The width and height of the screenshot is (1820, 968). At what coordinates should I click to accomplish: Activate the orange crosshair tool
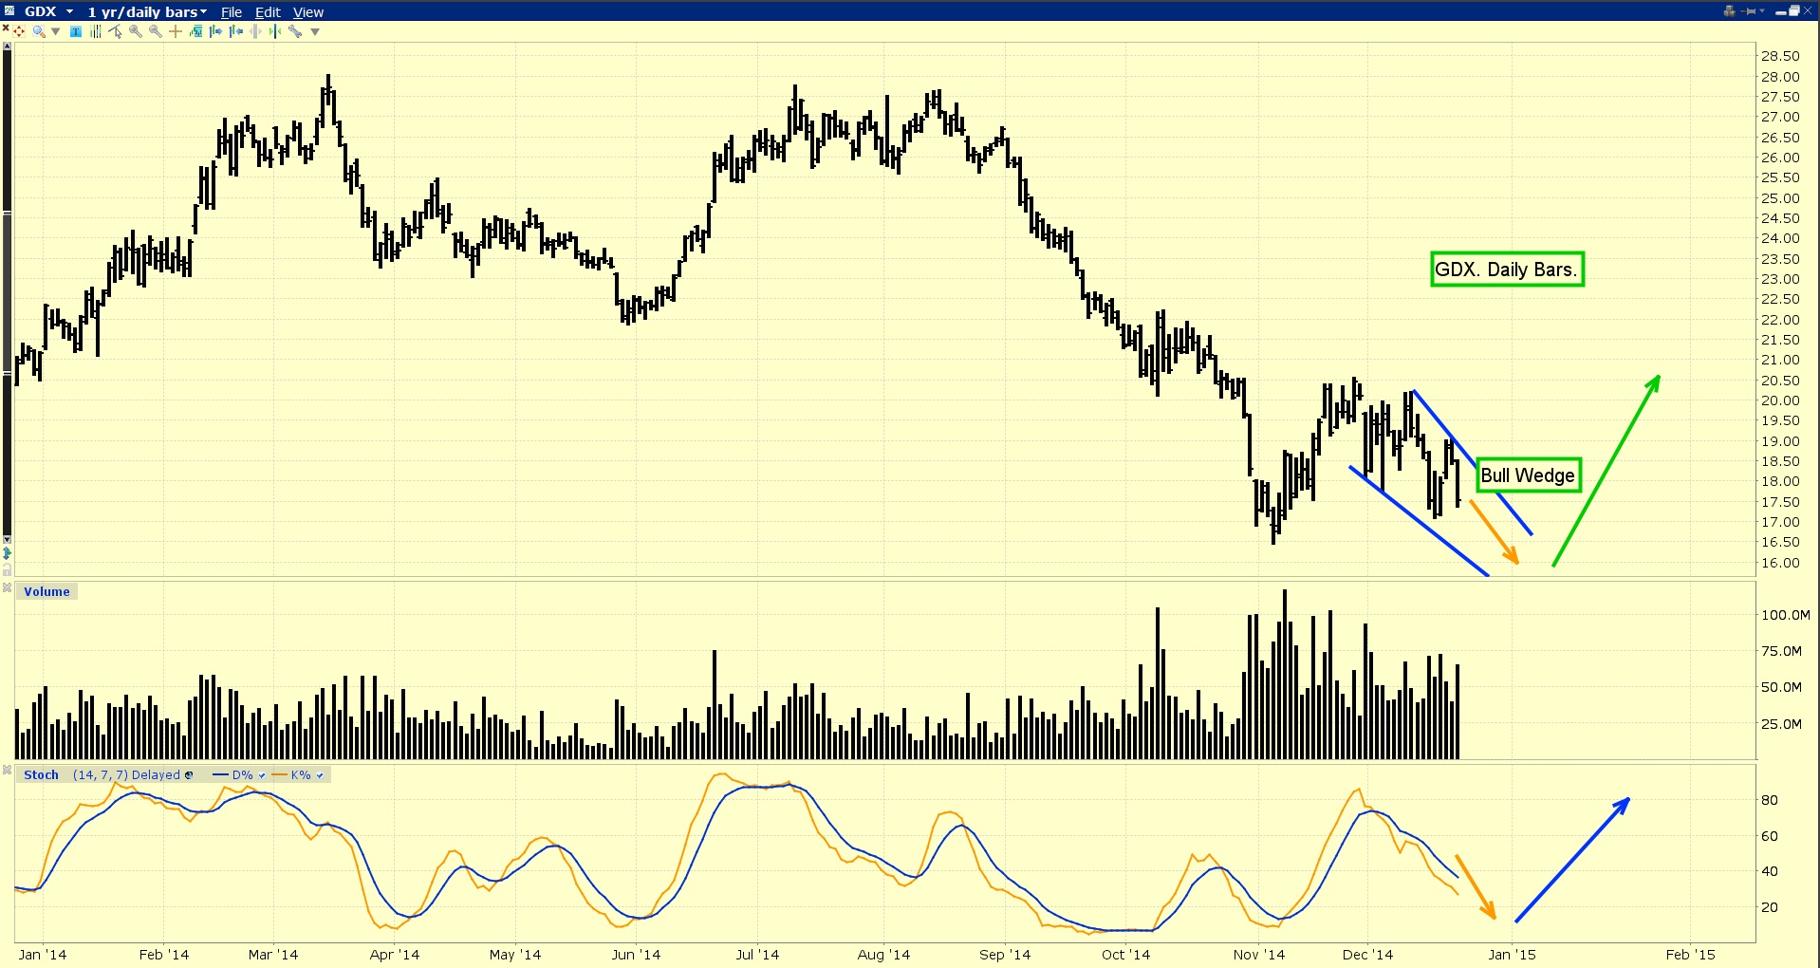pos(176,31)
